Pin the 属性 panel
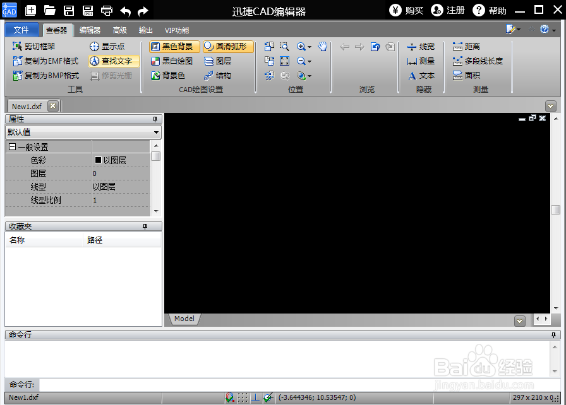The width and height of the screenshot is (566, 405). tap(155, 119)
